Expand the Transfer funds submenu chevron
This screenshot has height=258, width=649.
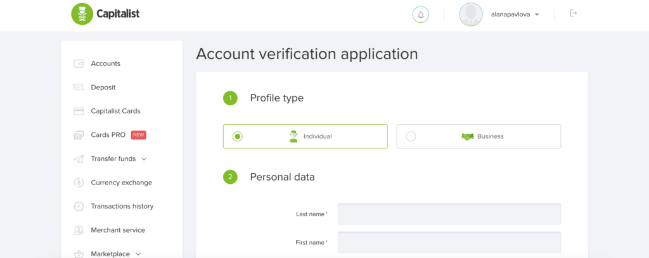[144, 159]
